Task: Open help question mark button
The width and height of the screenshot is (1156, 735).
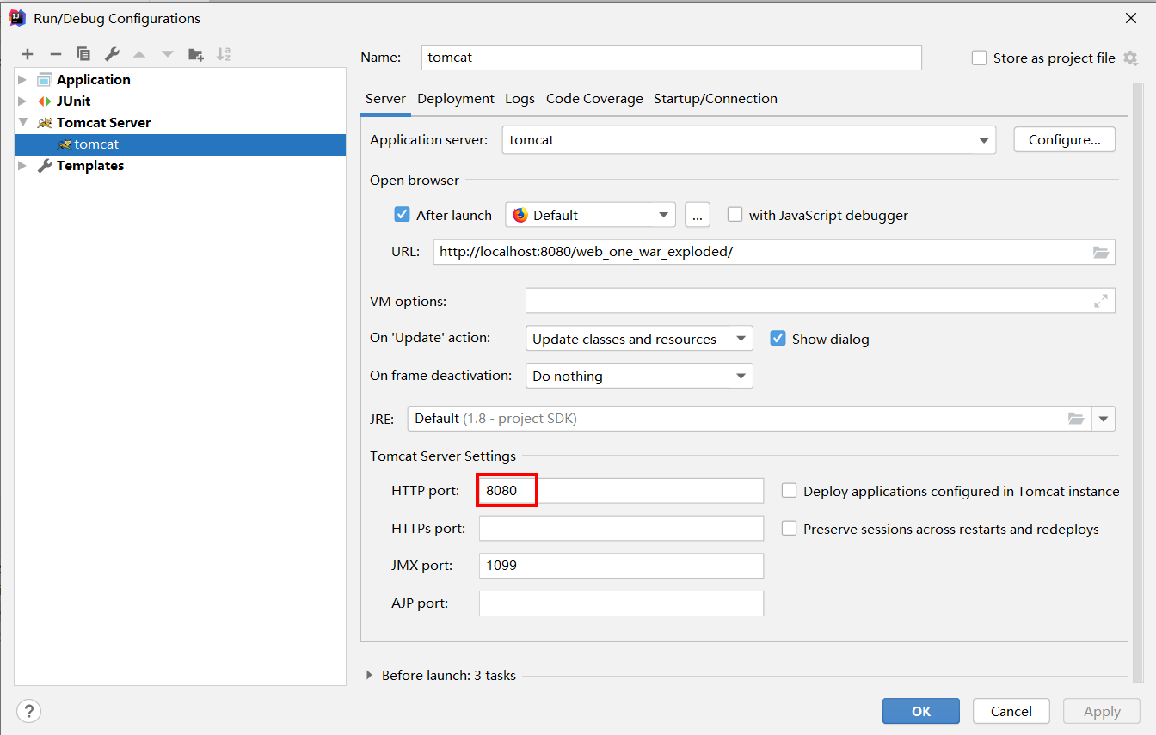Action: [28, 711]
